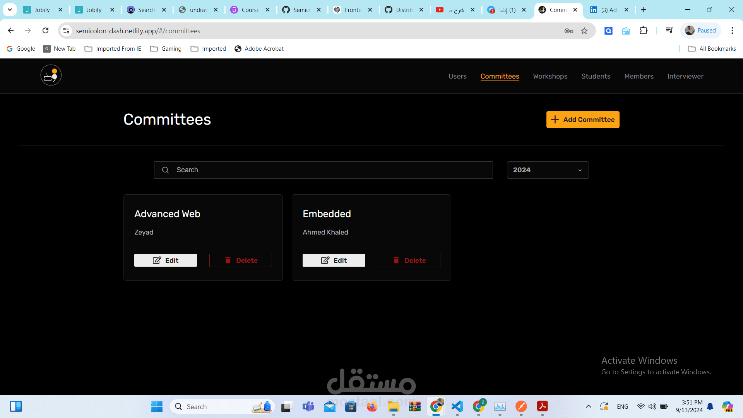
Task: Open the media playback control icon in Chrome toolbar
Action: [x=669, y=31]
